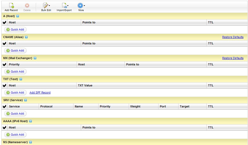This screenshot has width=248, height=145.
Task: Click the NS (Nameserver) section title
Action: click(x=15, y=142)
